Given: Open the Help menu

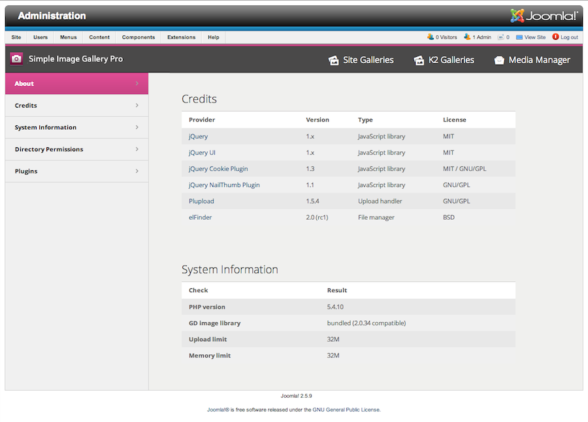Looking at the screenshot, I should 214,37.
